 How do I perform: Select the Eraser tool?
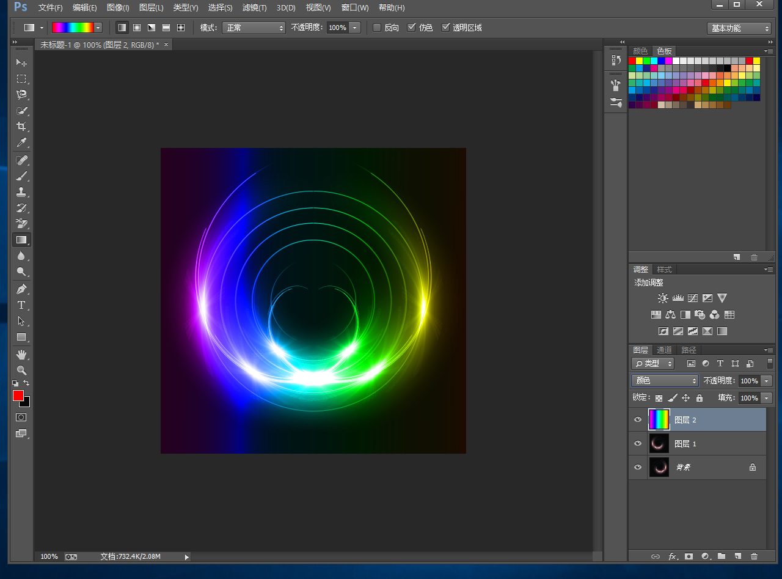coord(21,224)
